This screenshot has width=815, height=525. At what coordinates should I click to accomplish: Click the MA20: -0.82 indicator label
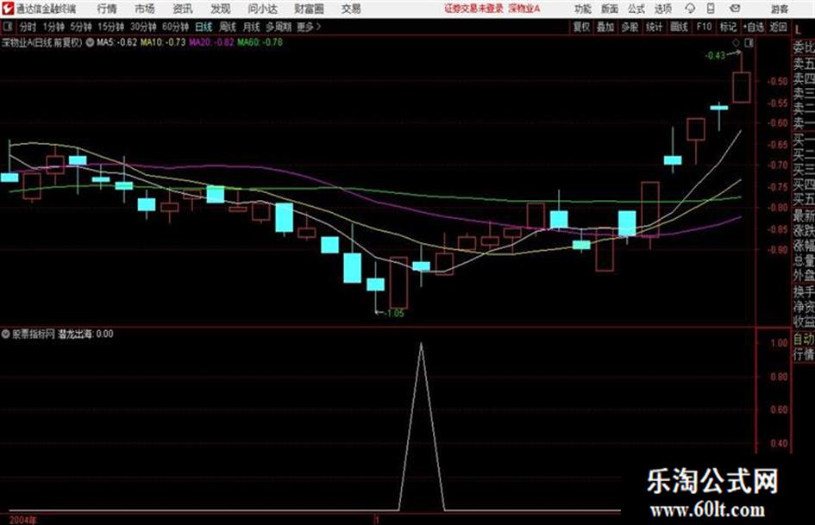click(x=211, y=42)
